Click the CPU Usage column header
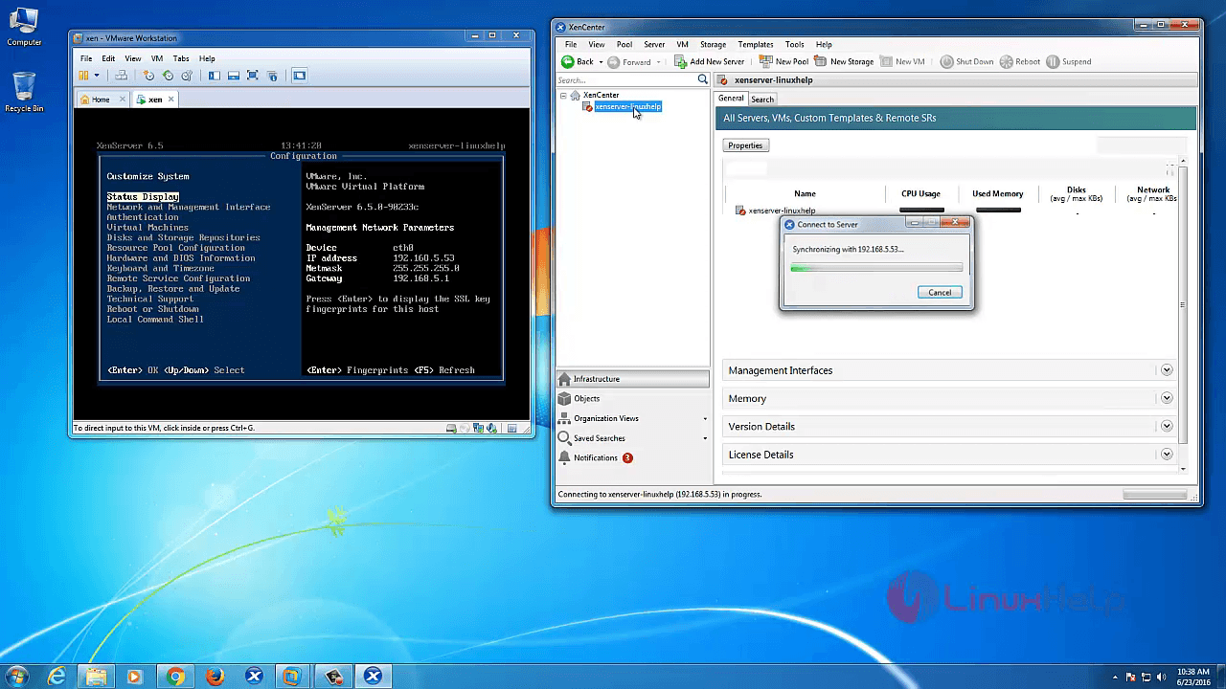The image size is (1226, 689). click(920, 193)
